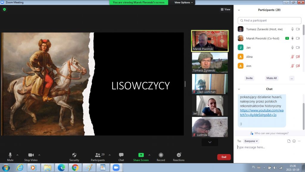Collapse the Participants panel chevron
This screenshot has height=172, width=305.
pos(239,10)
